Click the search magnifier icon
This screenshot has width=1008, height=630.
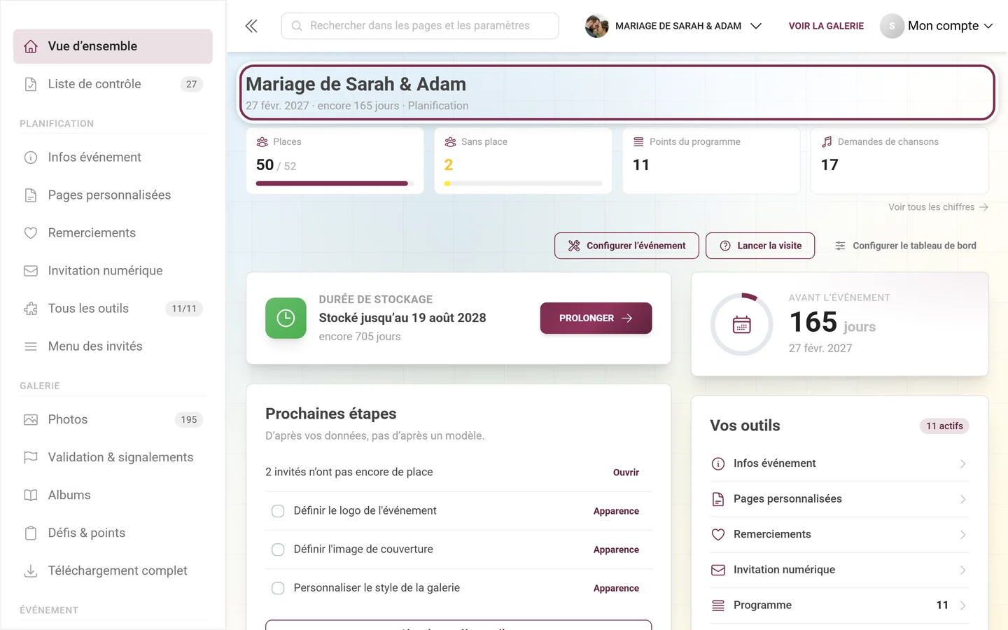click(x=297, y=26)
